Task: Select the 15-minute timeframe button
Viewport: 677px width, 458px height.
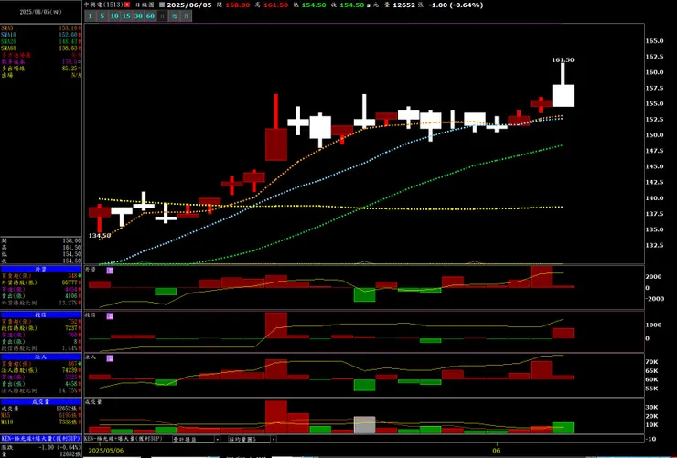Action: coord(126,16)
